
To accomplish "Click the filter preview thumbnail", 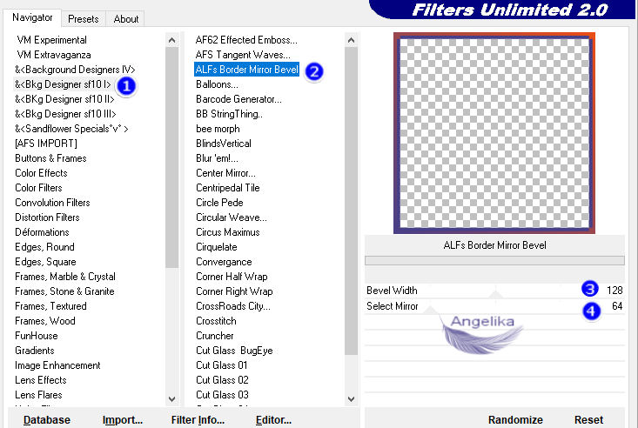I will click(x=494, y=132).
